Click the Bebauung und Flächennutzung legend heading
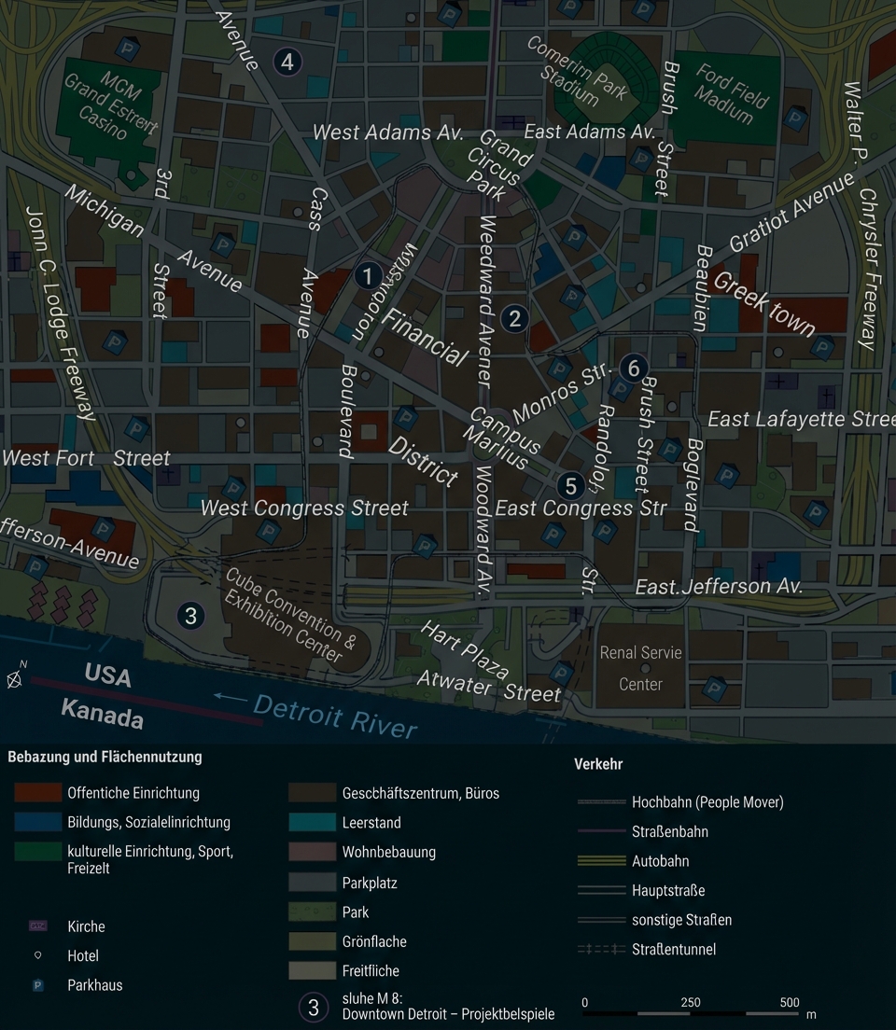Image resolution: width=896 pixels, height=1030 pixels. click(105, 757)
